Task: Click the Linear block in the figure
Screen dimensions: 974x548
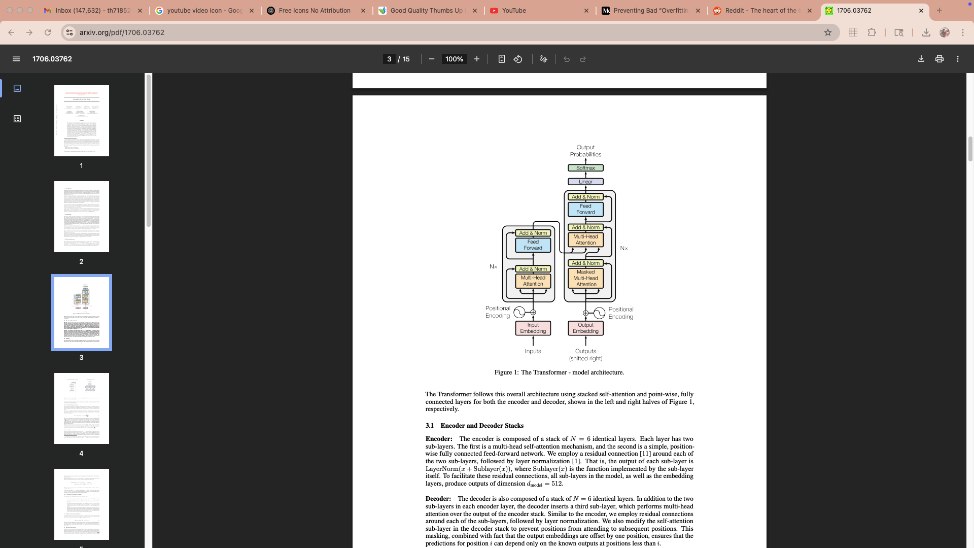Action: coord(585,182)
